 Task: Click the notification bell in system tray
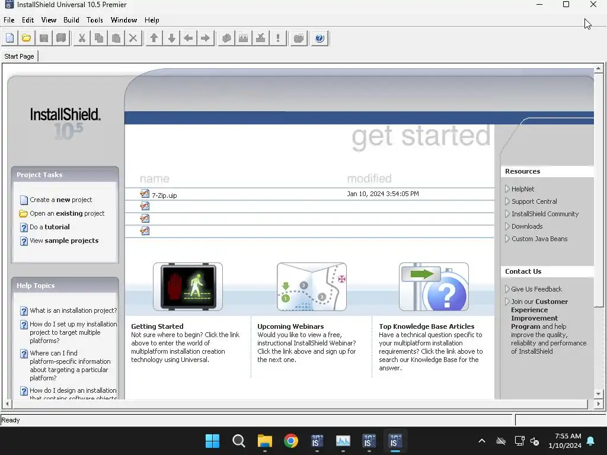click(x=591, y=441)
